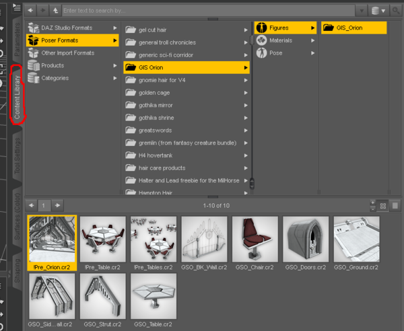Select the Categories entry

point(72,78)
